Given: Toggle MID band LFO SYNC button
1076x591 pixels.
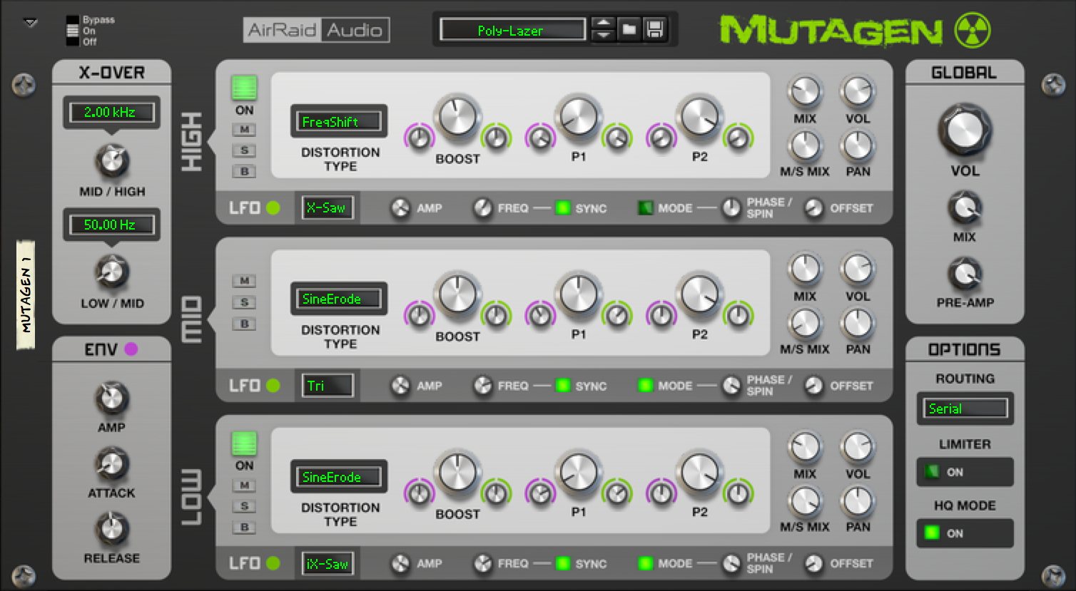Looking at the screenshot, I should tap(563, 386).
